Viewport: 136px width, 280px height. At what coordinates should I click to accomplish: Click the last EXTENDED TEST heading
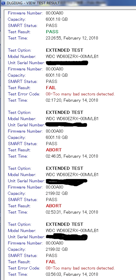pyautogui.click(x=64, y=224)
